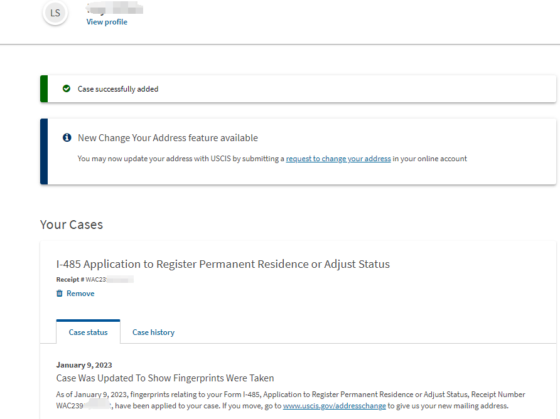Viewport: 560px width, 419px height.
Task: Click the Case successfully added message
Action: (x=118, y=89)
